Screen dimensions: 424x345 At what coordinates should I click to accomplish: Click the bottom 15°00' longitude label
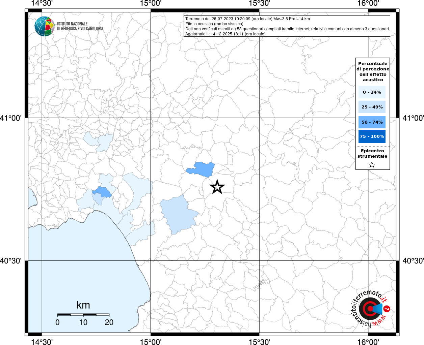pyautogui.click(x=151, y=342)
